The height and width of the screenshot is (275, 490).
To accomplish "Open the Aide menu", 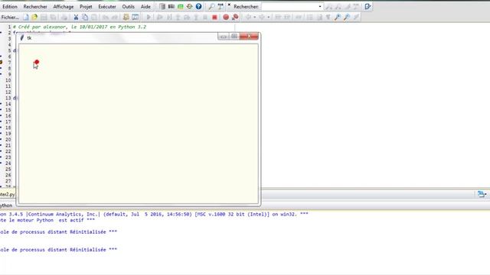I will pos(145,7).
